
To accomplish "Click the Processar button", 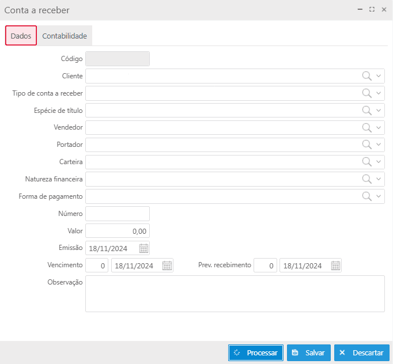I will pos(255,352).
